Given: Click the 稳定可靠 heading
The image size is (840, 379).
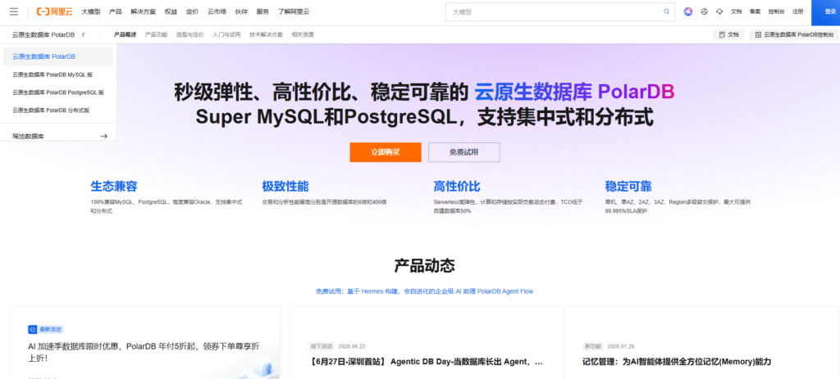Looking at the screenshot, I should [628, 187].
